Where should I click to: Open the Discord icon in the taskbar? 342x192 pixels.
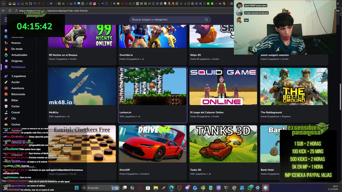187,188
